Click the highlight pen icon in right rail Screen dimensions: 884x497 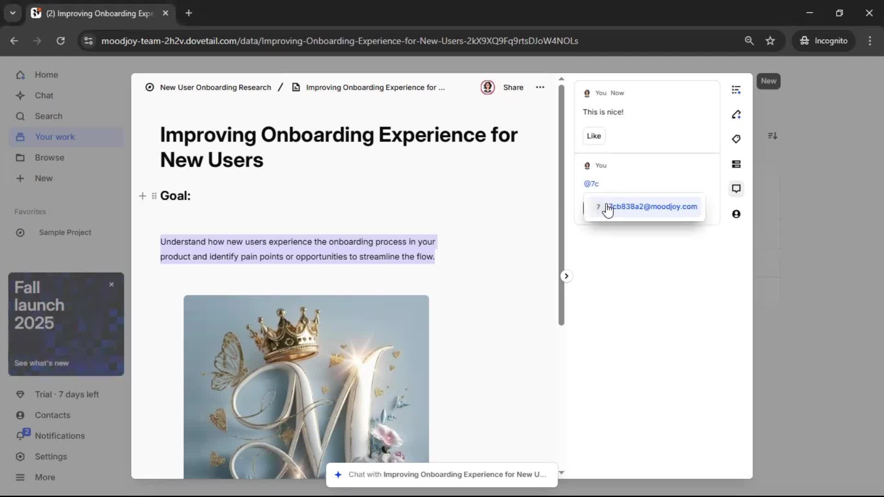coord(736,115)
